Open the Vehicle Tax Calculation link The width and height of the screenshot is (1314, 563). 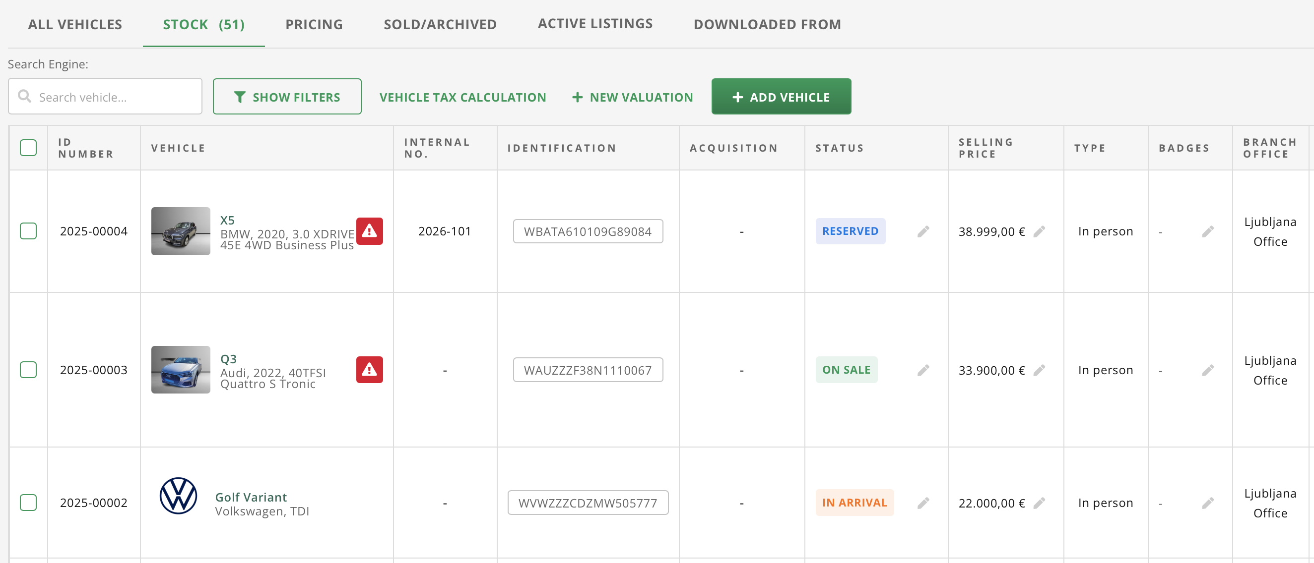pyautogui.click(x=462, y=97)
